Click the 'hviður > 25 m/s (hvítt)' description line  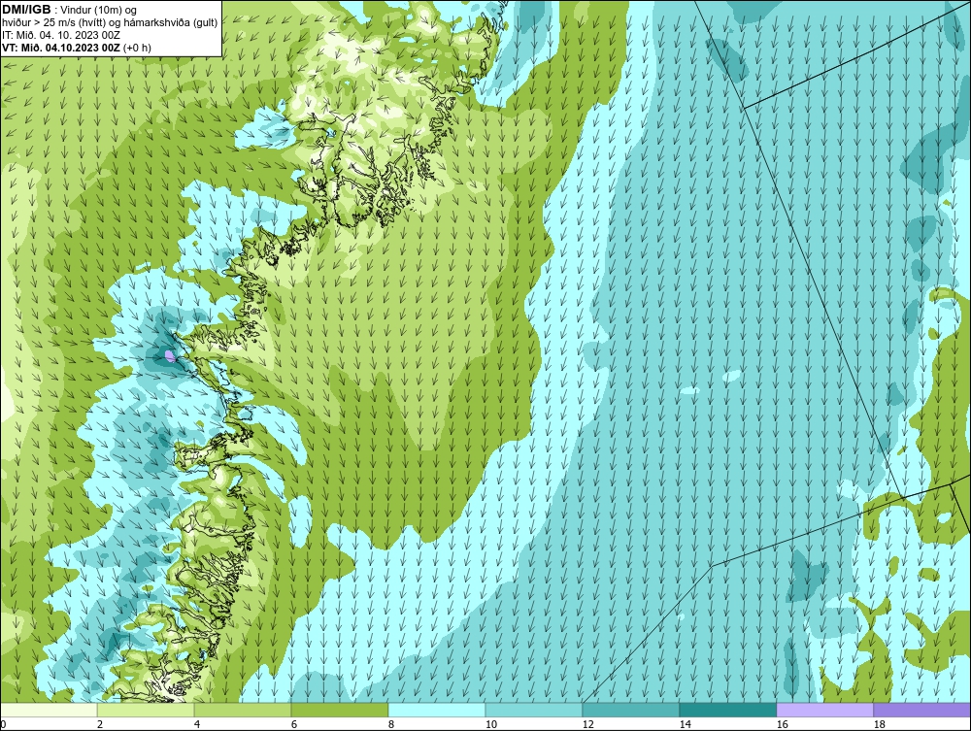point(110,23)
